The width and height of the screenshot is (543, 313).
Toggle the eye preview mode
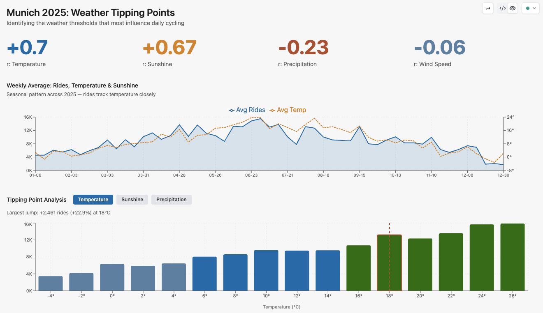click(x=513, y=8)
